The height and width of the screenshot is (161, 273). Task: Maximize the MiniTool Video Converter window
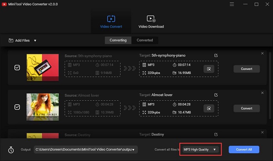[256, 4]
